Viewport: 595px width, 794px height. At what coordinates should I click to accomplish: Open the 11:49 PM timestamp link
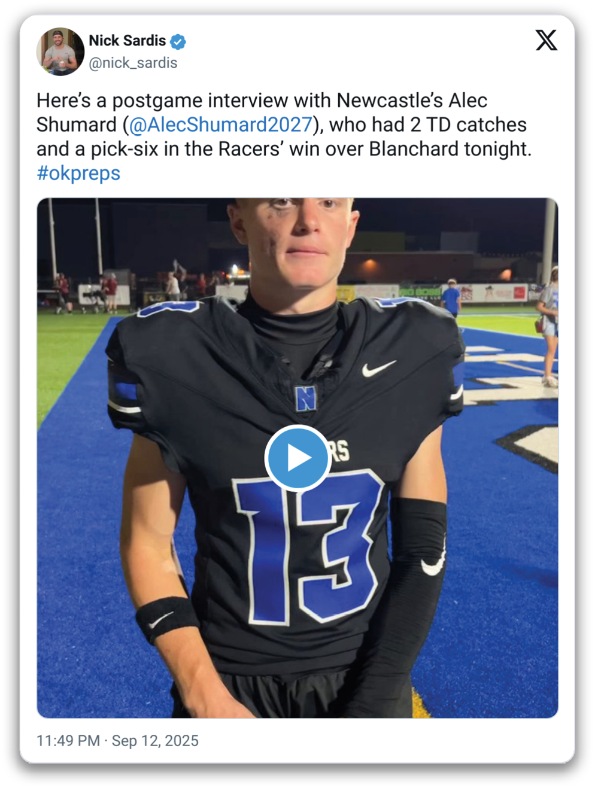coord(68,741)
